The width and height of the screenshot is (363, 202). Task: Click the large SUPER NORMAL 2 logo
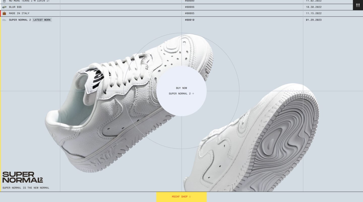pos(23,177)
